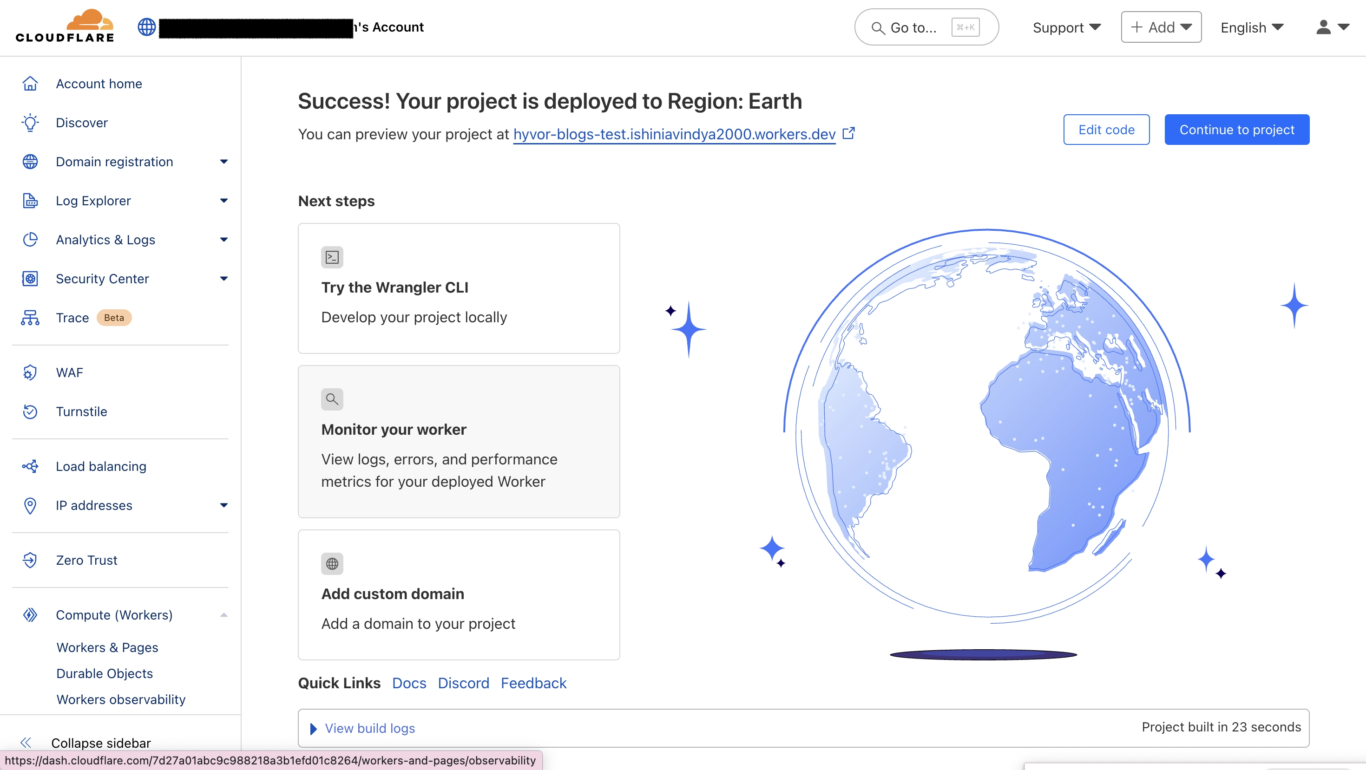Open the Feedback quick link

coord(533,683)
